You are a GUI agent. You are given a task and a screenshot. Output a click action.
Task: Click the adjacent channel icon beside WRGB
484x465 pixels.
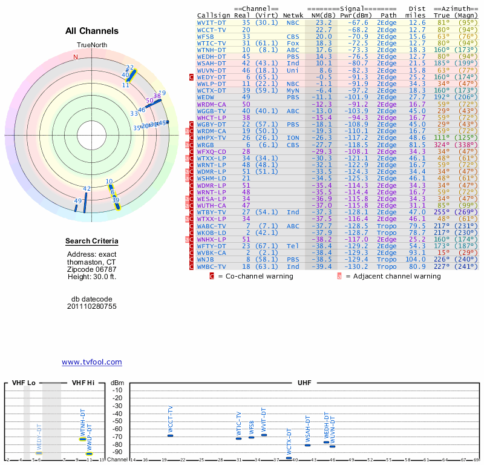coord(188,144)
